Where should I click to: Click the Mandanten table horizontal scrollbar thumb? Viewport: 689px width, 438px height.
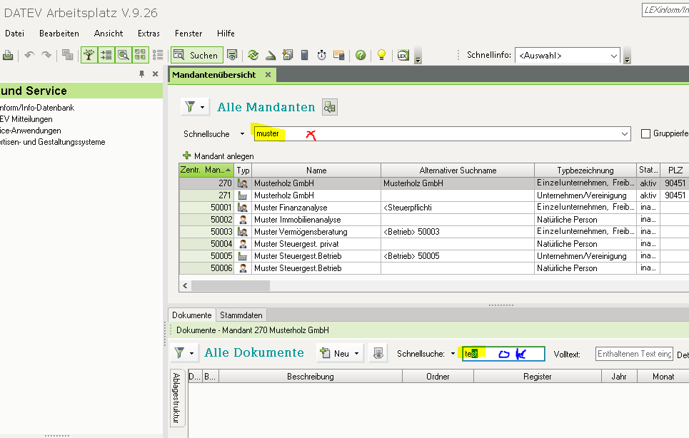pyautogui.click(x=231, y=286)
